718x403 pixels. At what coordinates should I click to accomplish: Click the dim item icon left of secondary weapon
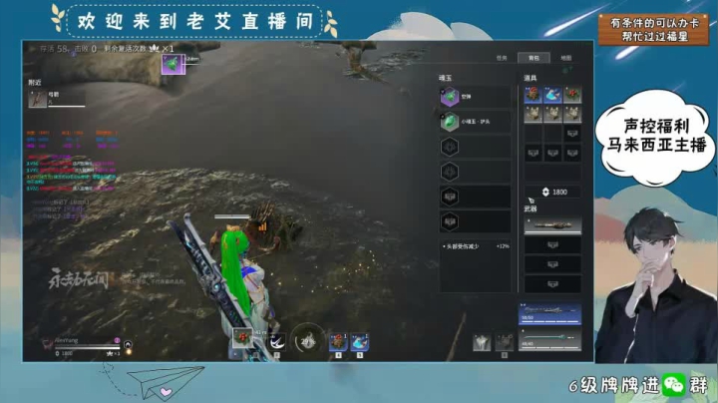pos(505,342)
